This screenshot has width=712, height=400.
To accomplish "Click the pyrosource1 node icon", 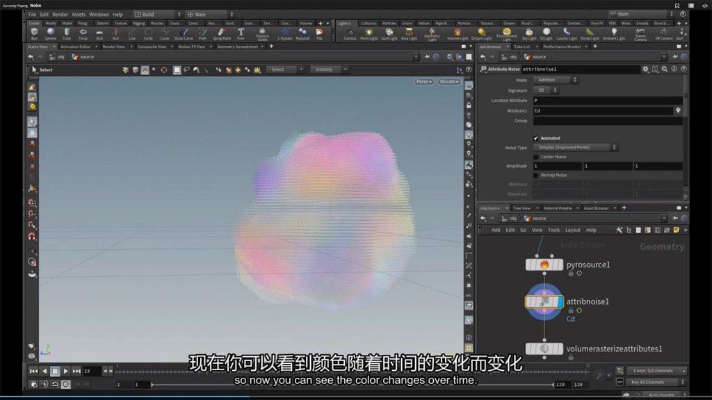I will [x=544, y=265].
